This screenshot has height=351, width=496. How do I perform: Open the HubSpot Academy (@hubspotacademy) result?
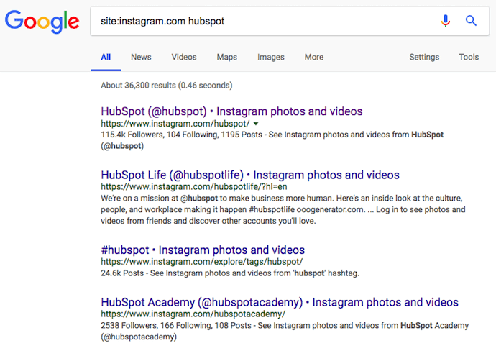pos(280,302)
